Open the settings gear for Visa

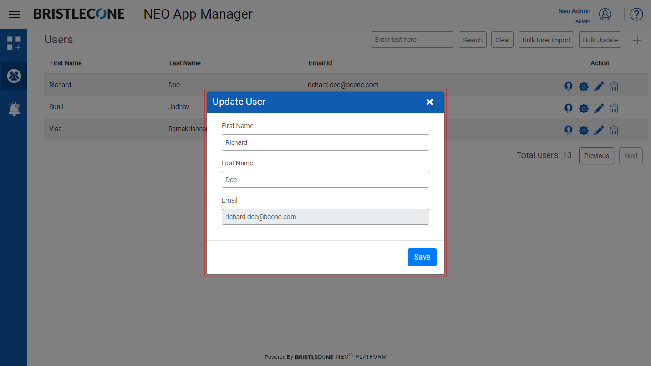pos(584,130)
